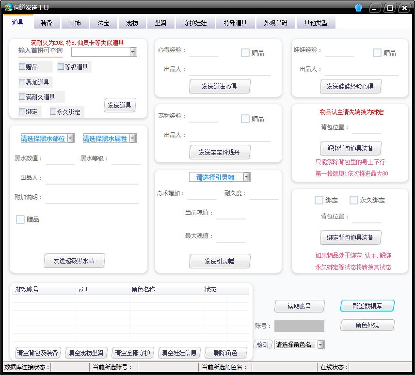Click the blue shirt skin icon in title bar
Viewport: 415px width, 375px height.
pyautogui.click(x=358, y=8)
